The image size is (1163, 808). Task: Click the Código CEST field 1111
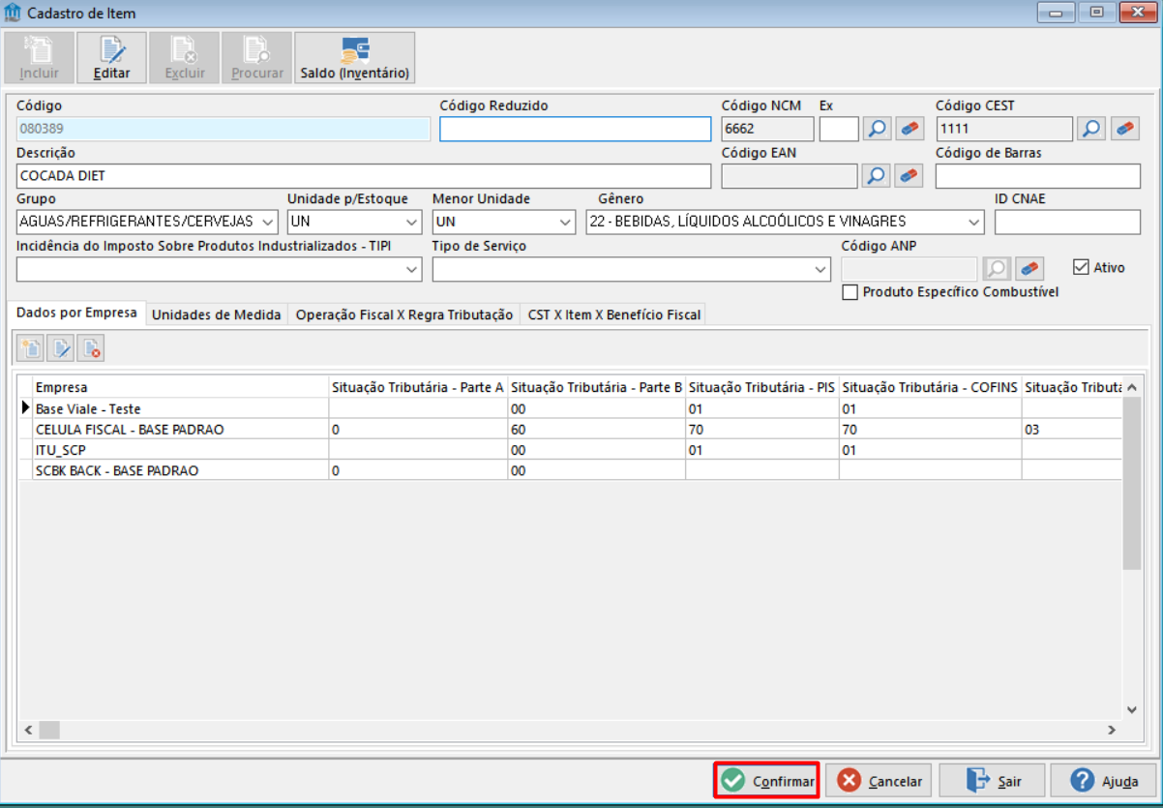coord(1004,129)
